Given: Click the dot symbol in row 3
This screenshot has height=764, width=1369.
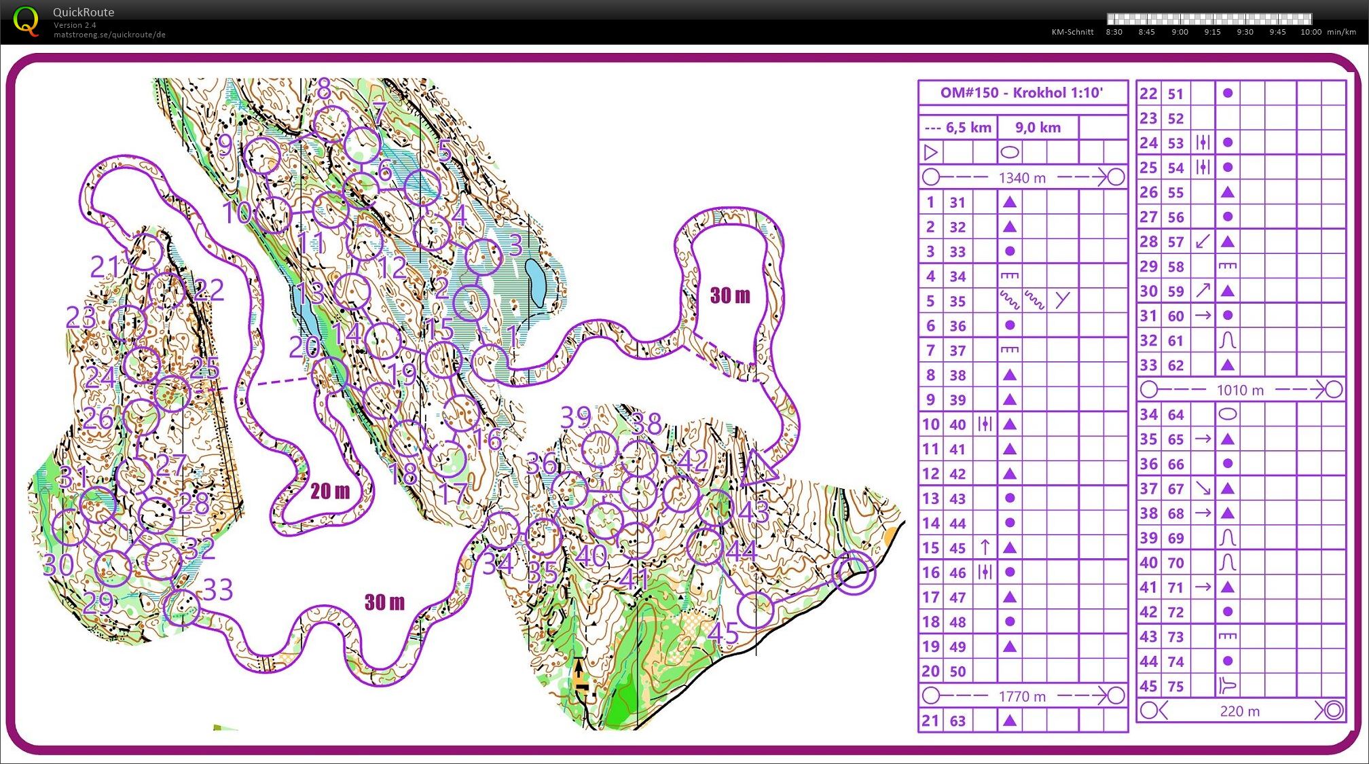Looking at the screenshot, I should [1010, 251].
